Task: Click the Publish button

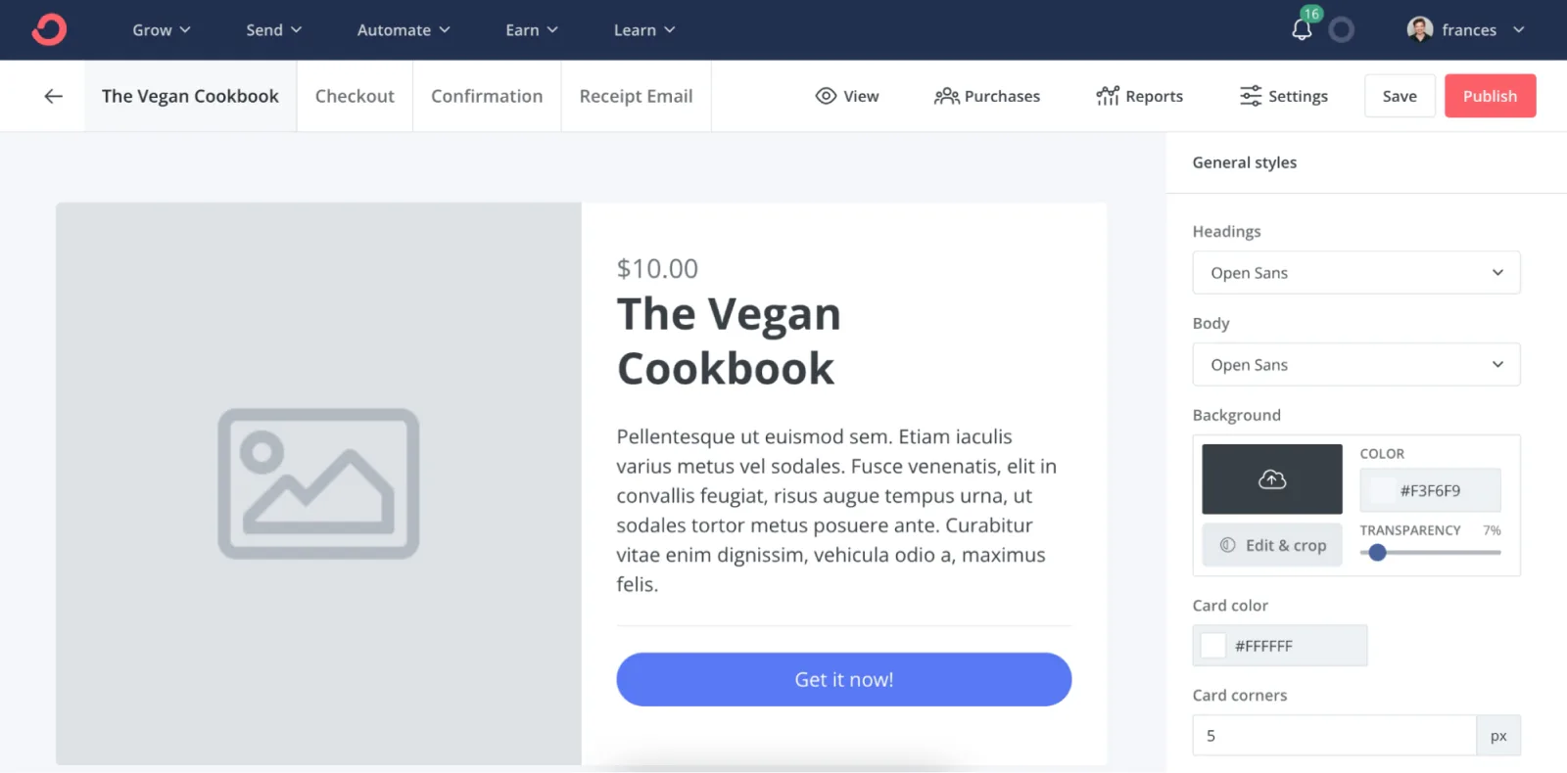Action: (1490, 96)
